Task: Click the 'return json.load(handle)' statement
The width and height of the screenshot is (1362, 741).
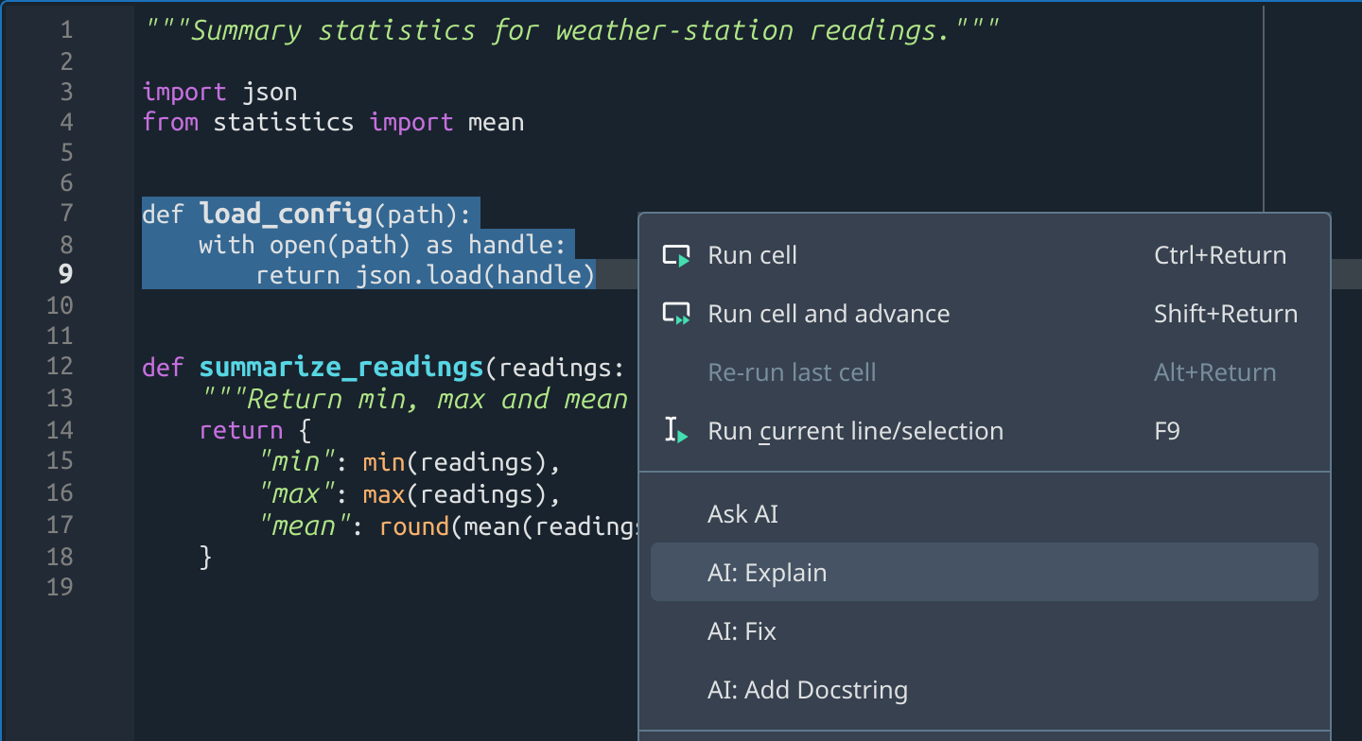Action: pos(426,275)
